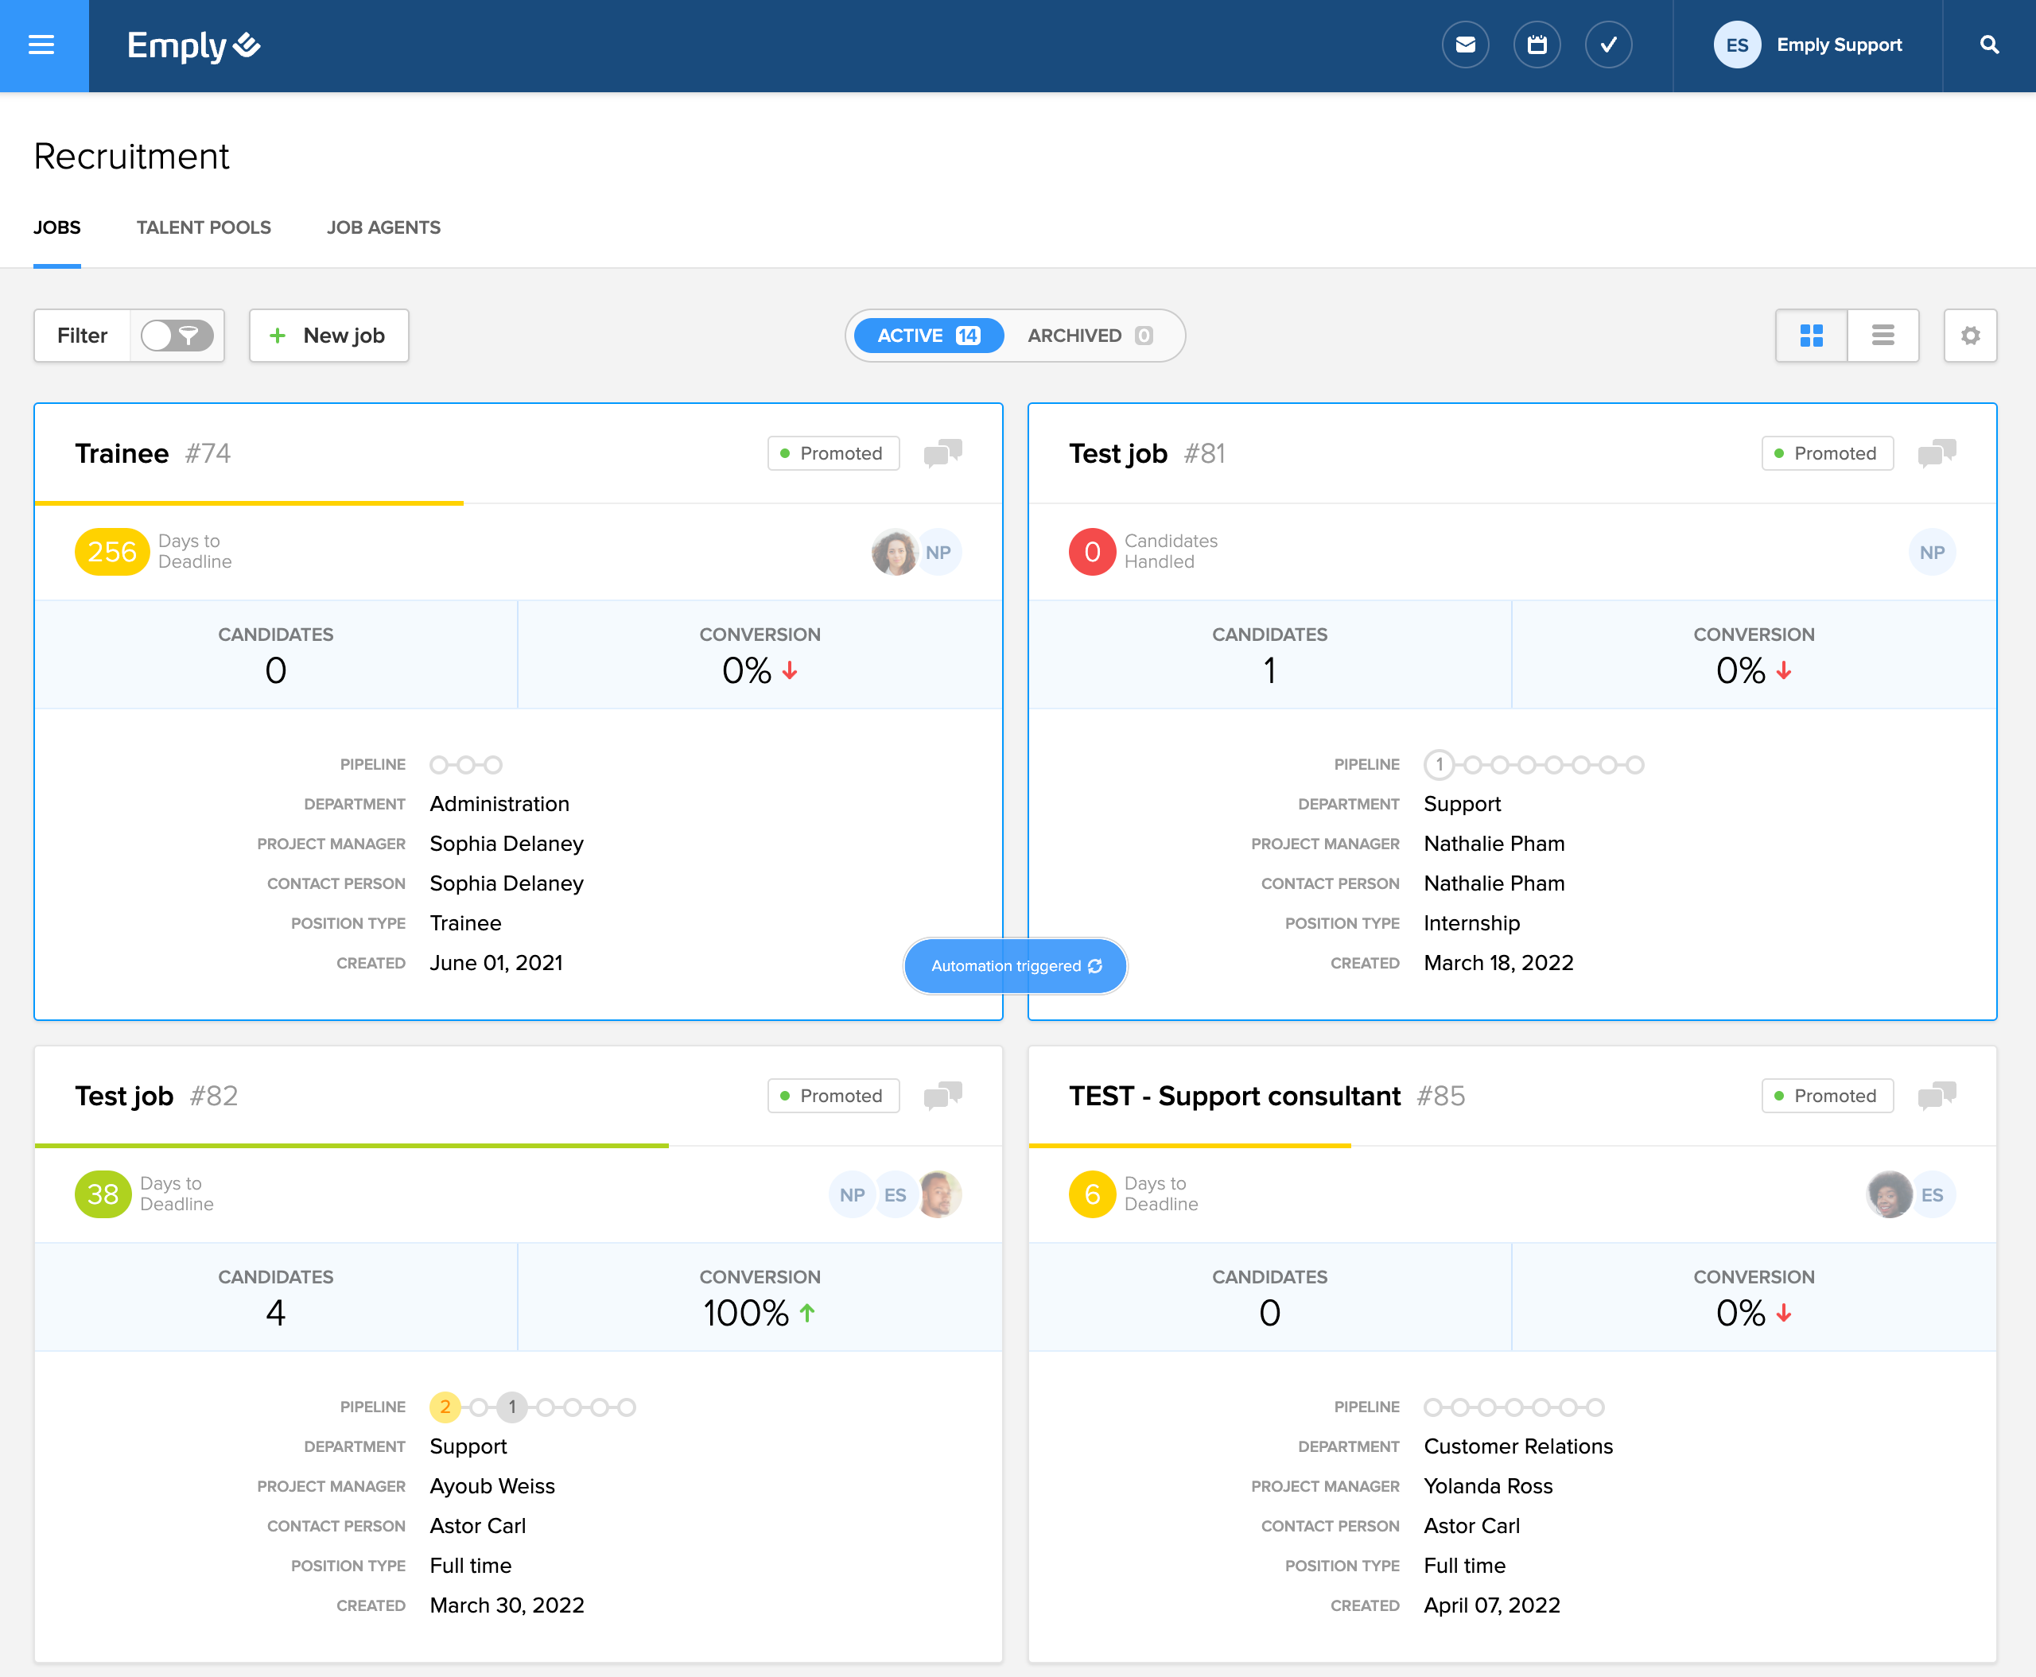The height and width of the screenshot is (1677, 2036).
Task: Show Archived jobs list
Action: click(1089, 336)
